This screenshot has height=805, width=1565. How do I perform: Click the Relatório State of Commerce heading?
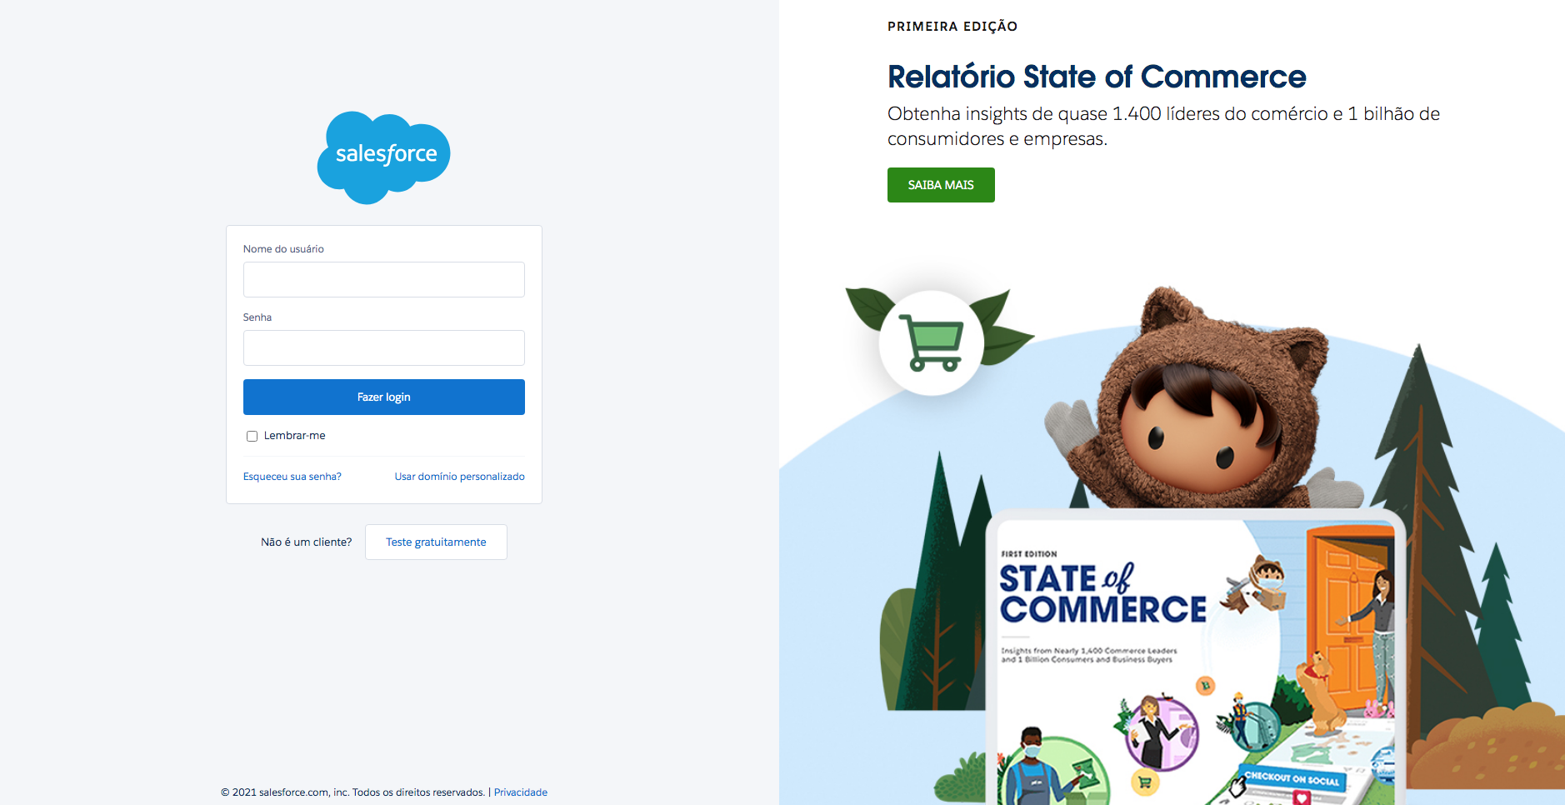click(1097, 77)
